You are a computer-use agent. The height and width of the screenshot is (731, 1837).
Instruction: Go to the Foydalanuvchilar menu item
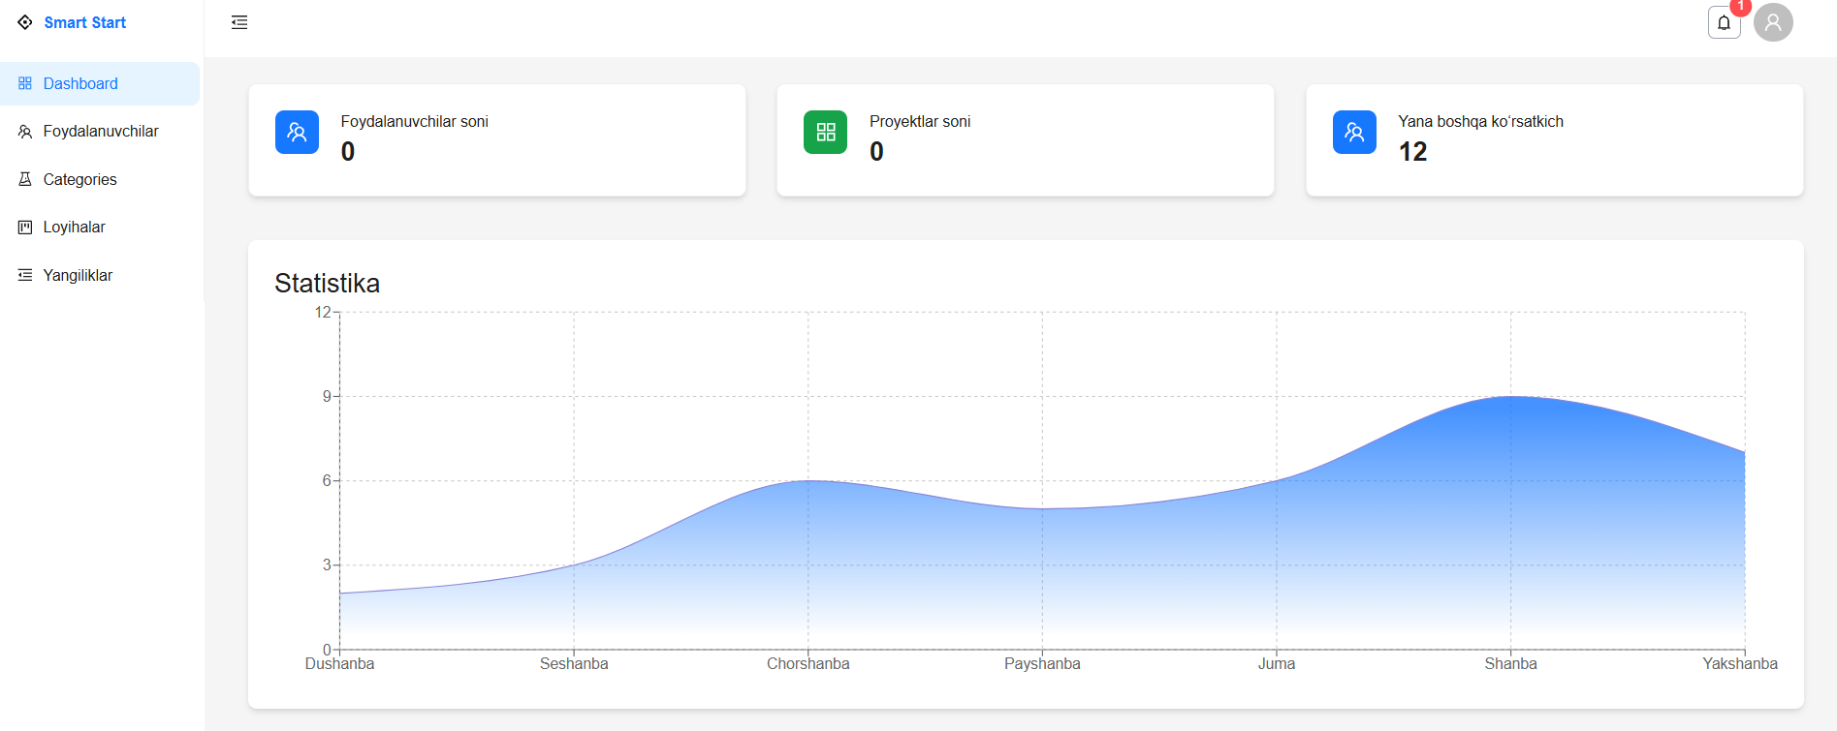101,132
